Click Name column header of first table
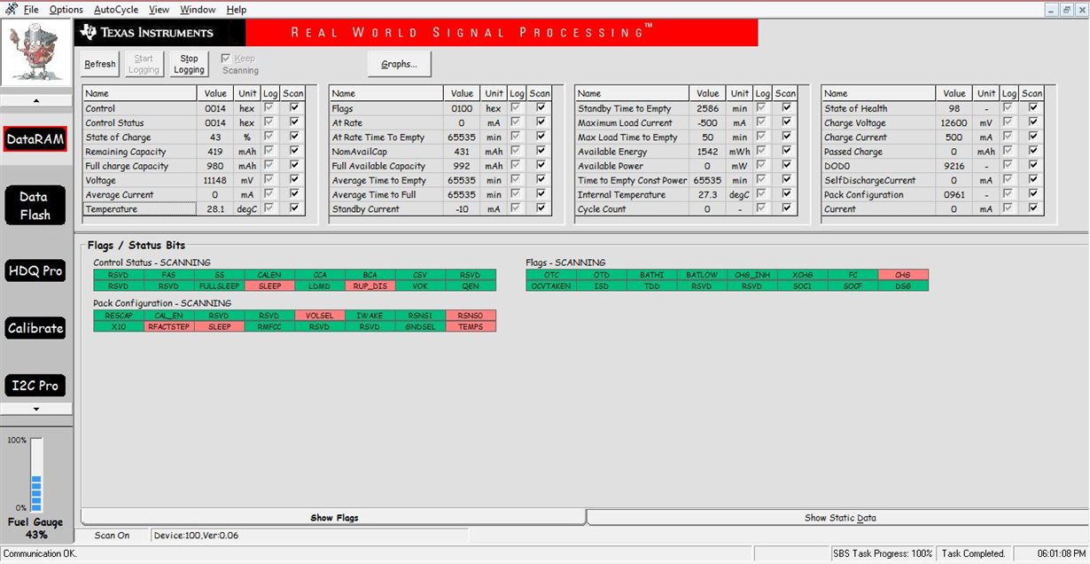This screenshot has width=1090, height=564. tap(139, 93)
